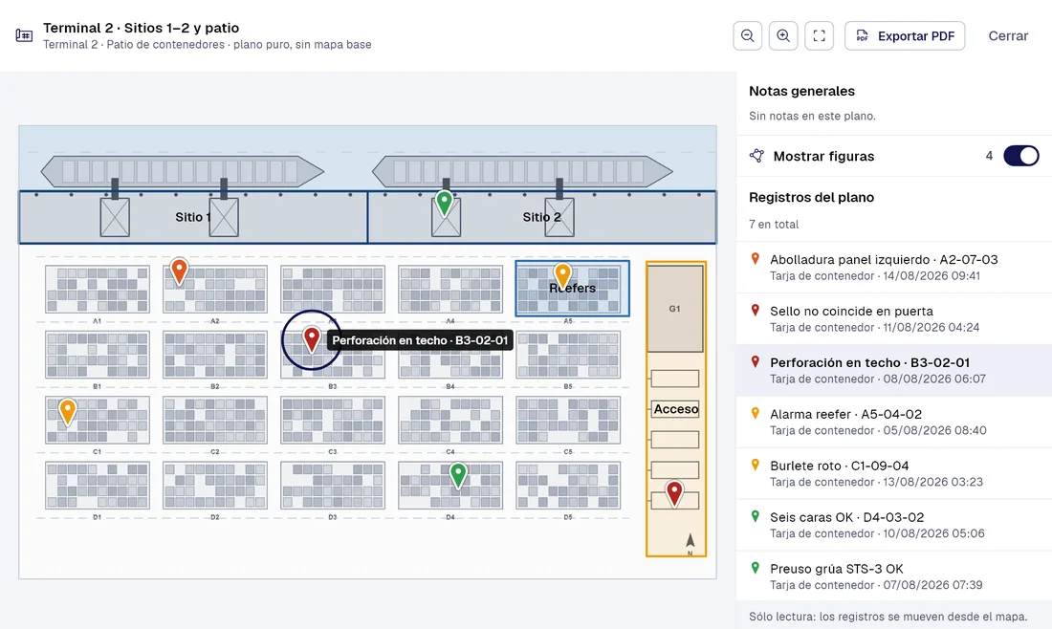
Task: Click container block C5
Action: tap(568, 420)
